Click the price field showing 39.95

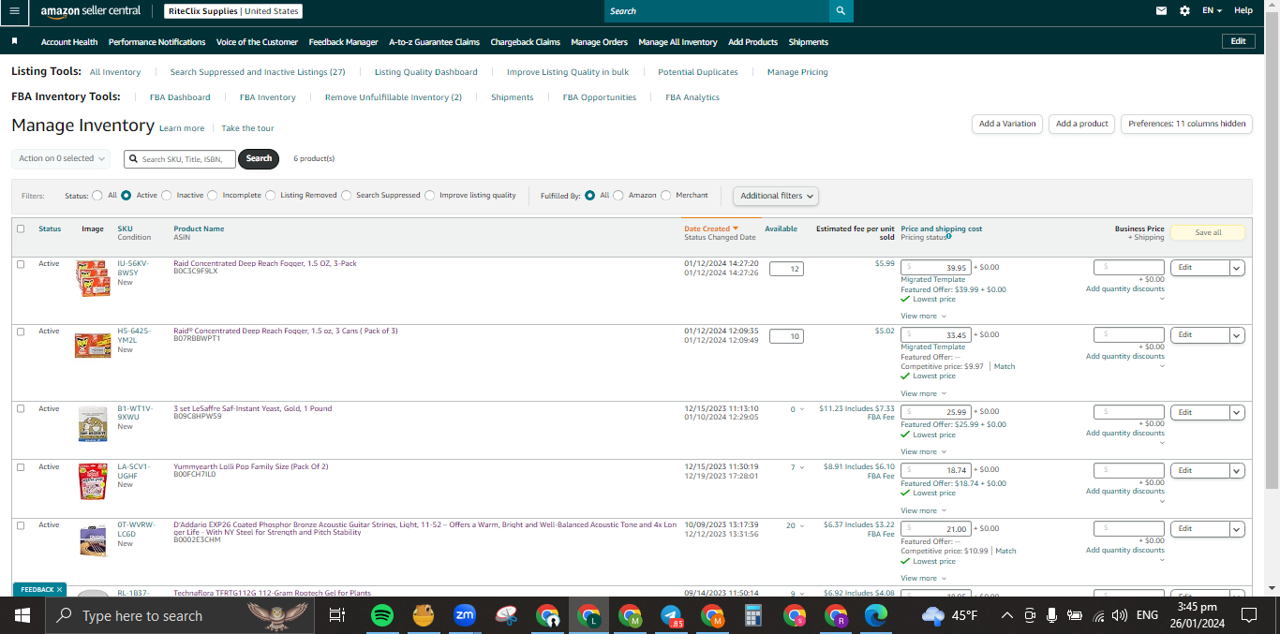[935, 267]
